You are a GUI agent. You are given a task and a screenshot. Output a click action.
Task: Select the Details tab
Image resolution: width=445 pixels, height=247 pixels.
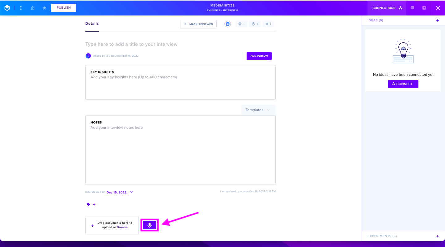tap(92, 24)
